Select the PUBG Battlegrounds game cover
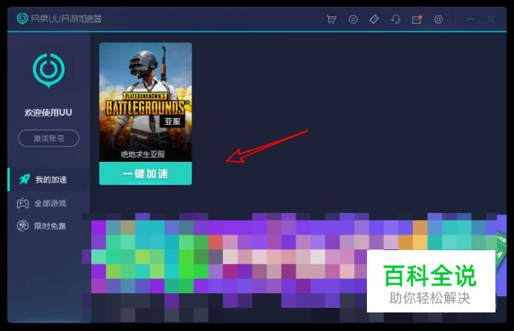This screenshot has height=331, width=514. coord(146,102)
